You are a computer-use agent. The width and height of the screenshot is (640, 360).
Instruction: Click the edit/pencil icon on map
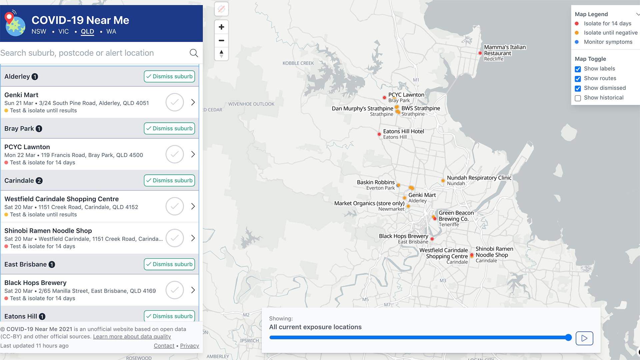pos(221,9)
